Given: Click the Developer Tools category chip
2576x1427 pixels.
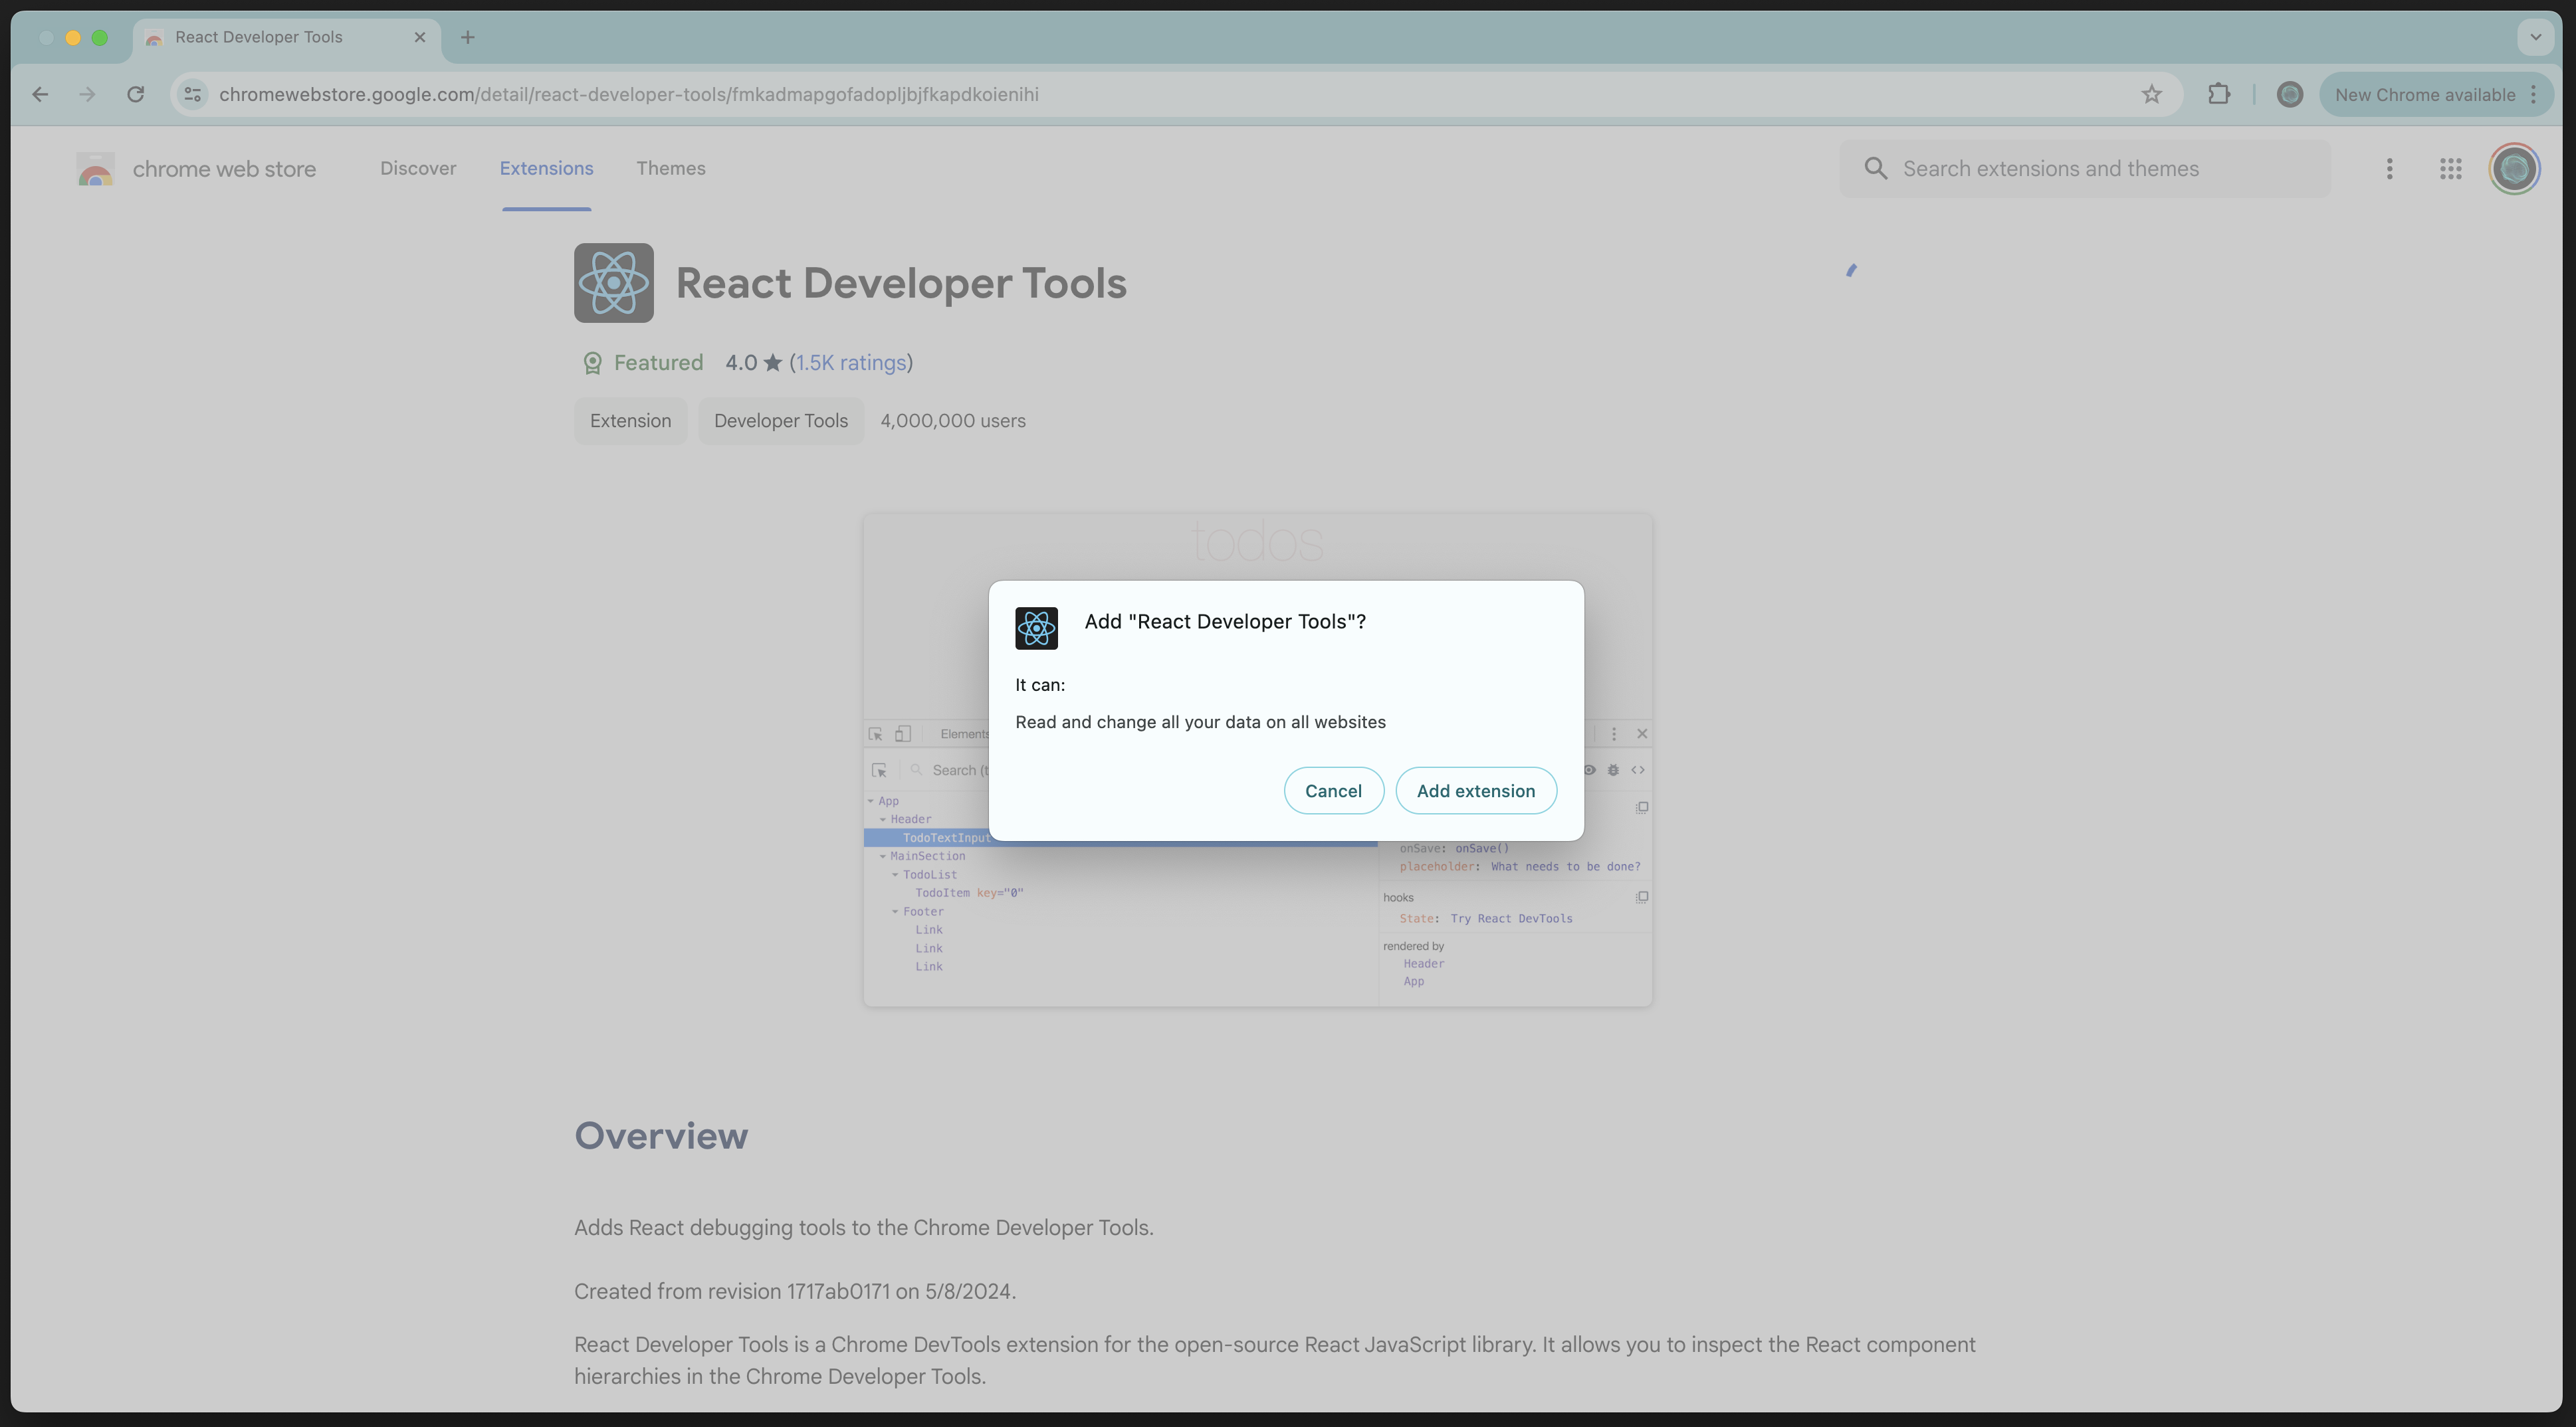Looking at the screenshot, I should (x=781, y=421).
